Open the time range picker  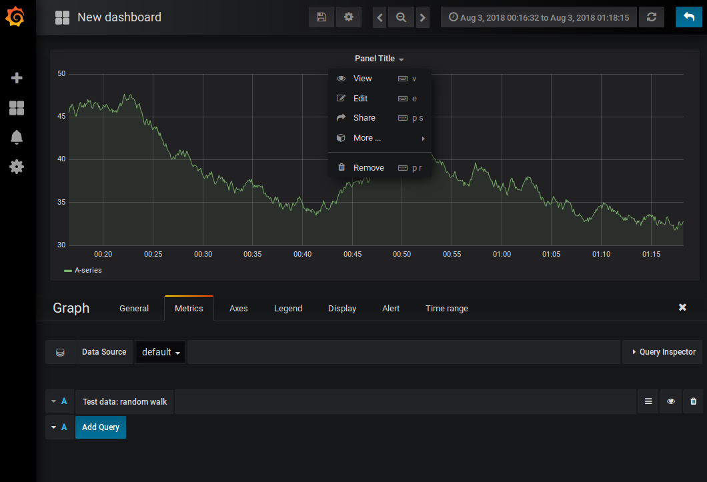coord(539,17)
